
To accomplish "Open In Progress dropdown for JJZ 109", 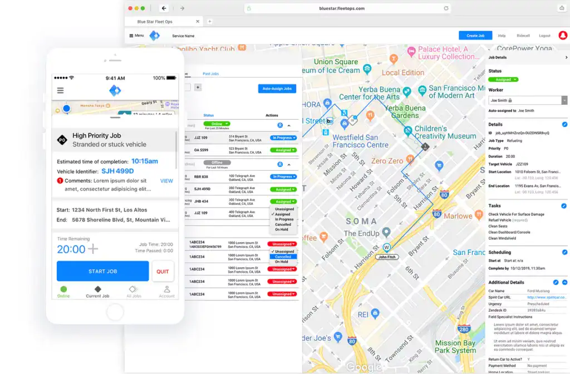I will [283, 137].
